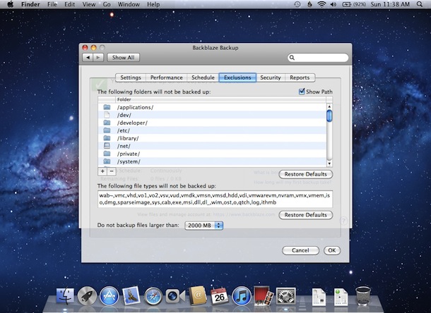Image resolution: width=431 pixels, height=313 pixels.
Task: Launch iTunes from the dock
Action: 242,295
